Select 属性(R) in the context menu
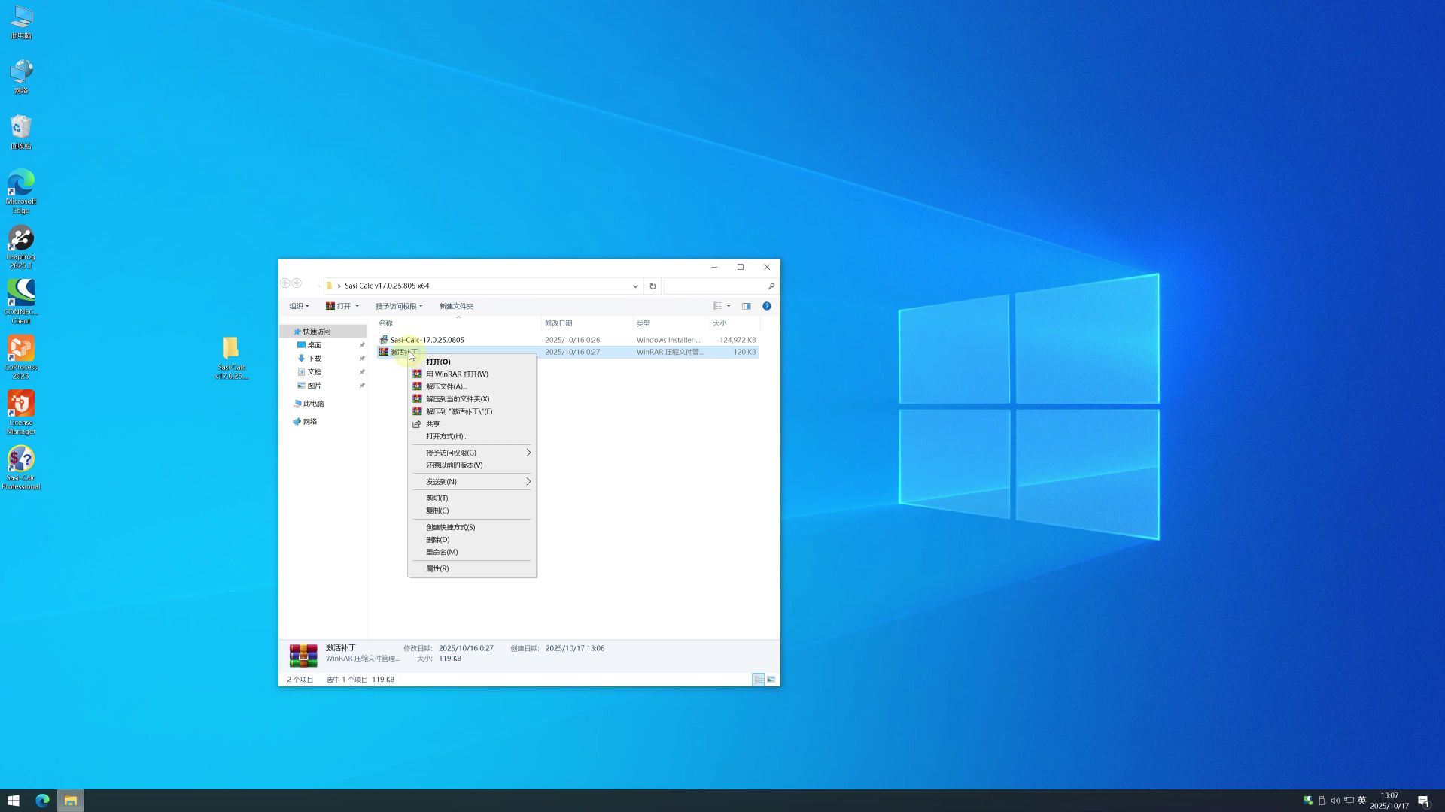This screenshot has height=812, width=1445. [x=437, y=568]
